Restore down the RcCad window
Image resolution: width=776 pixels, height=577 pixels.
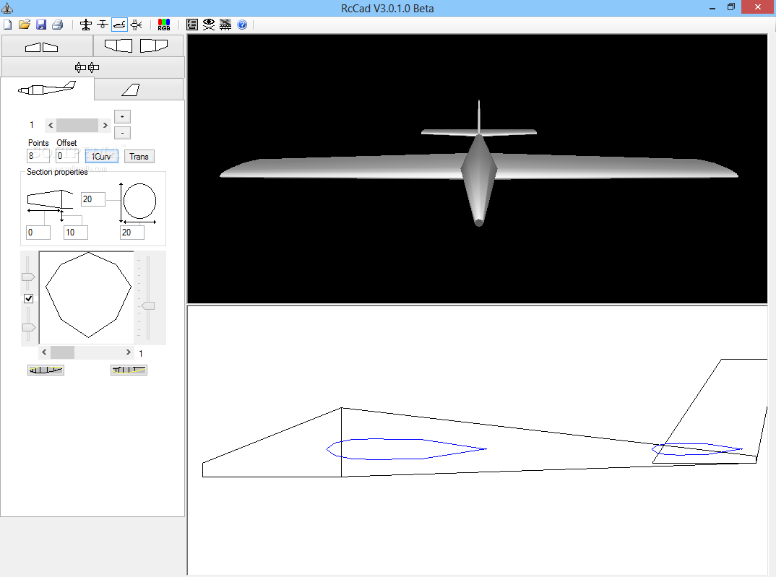731,7
